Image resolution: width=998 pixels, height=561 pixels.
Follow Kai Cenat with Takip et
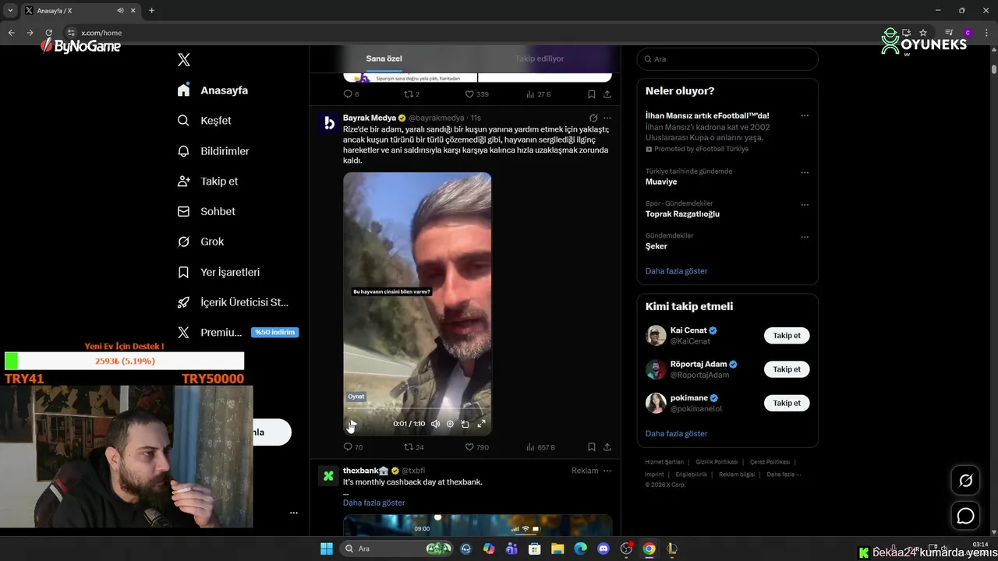[x=787, y=336]
